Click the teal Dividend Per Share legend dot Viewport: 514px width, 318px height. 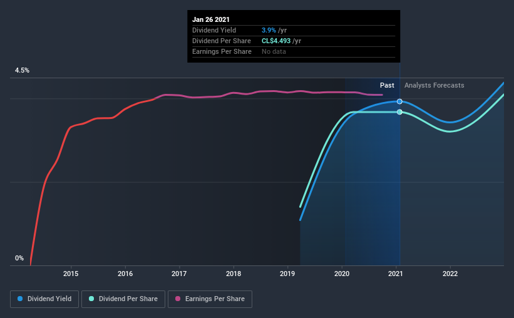[91, 299]
